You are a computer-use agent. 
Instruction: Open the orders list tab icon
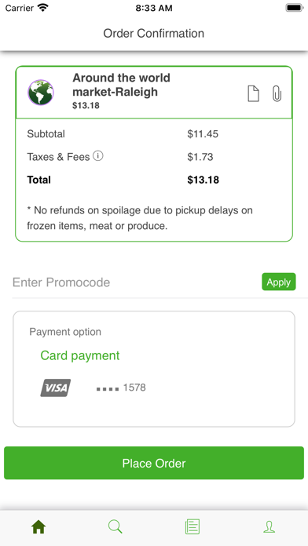[192, 526]
